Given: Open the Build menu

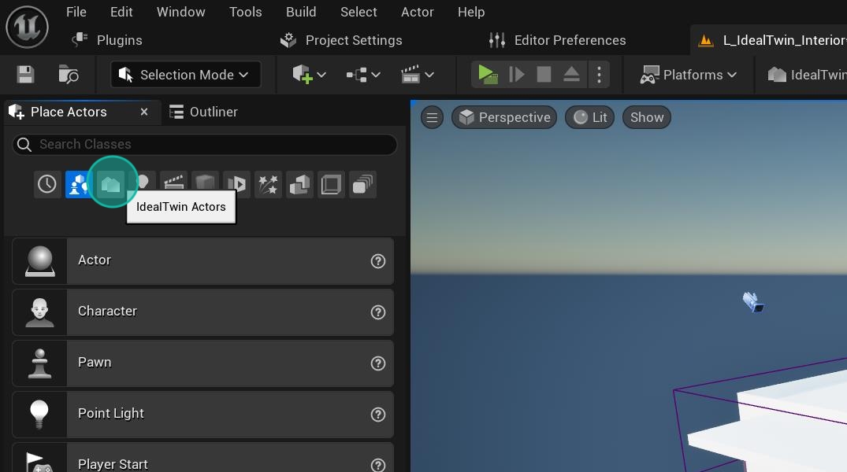Looking at the screenshot, I should (301, 12).
